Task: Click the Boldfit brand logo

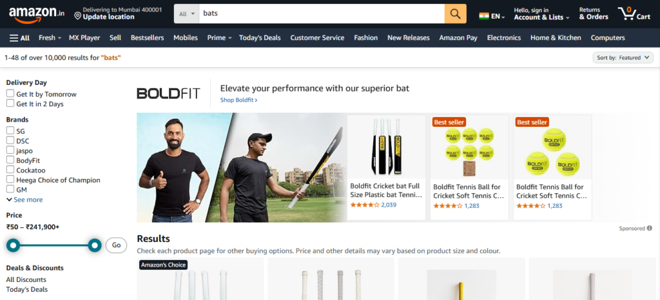Action: coord(168,93)
